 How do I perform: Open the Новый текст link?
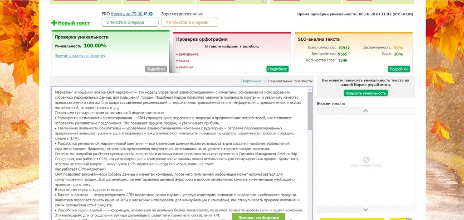point(73,23)
